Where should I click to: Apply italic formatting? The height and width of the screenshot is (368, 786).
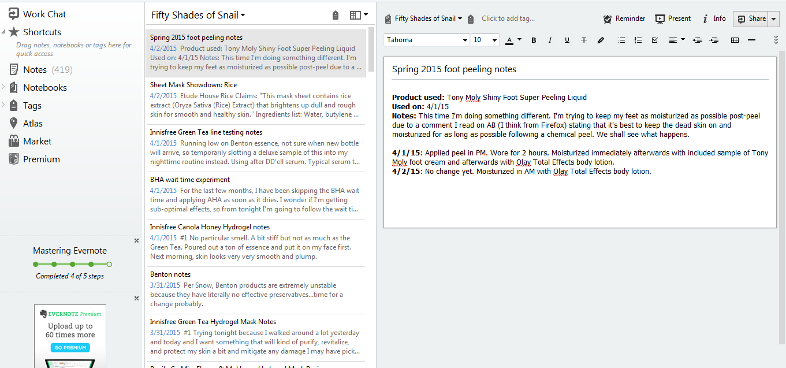[x=550, y=40]
